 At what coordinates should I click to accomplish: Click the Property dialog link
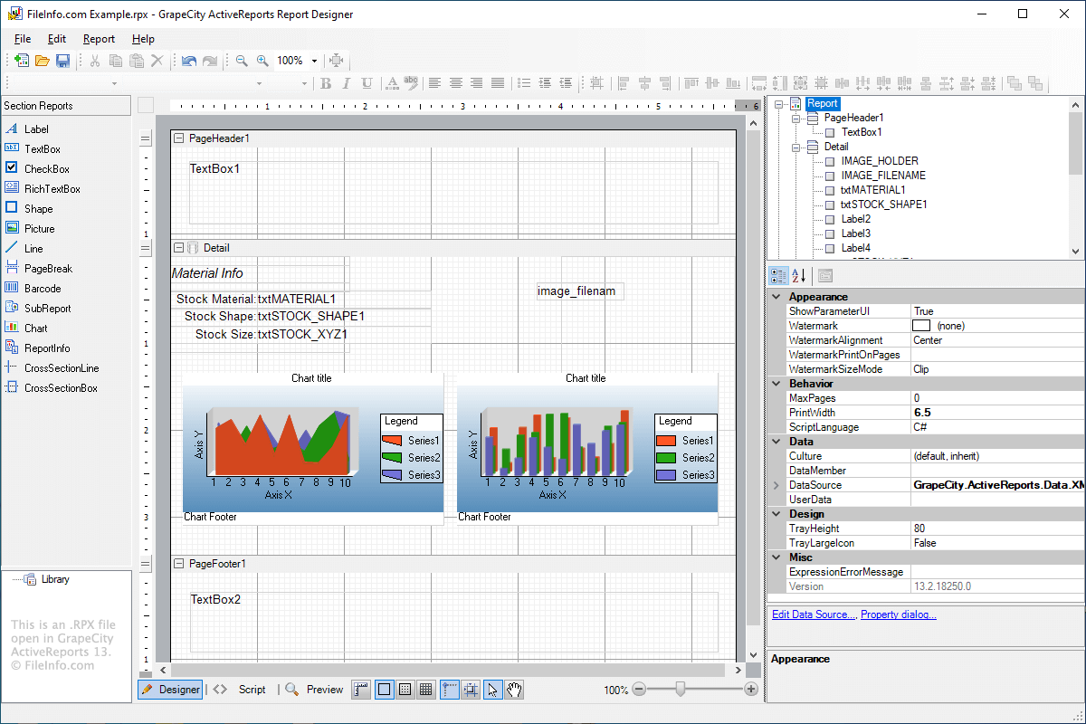coord(899,614)
